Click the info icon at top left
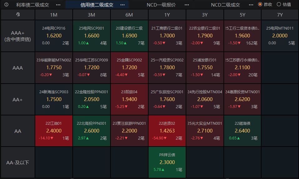299x179 pixels. [6, 5]
